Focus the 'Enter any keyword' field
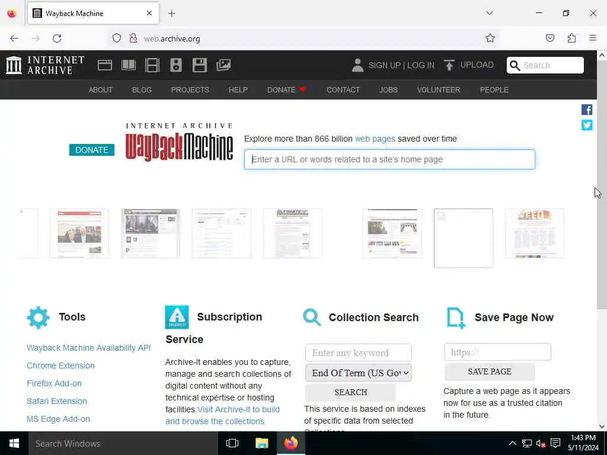 pyautogui.click(x=359, y=353)
